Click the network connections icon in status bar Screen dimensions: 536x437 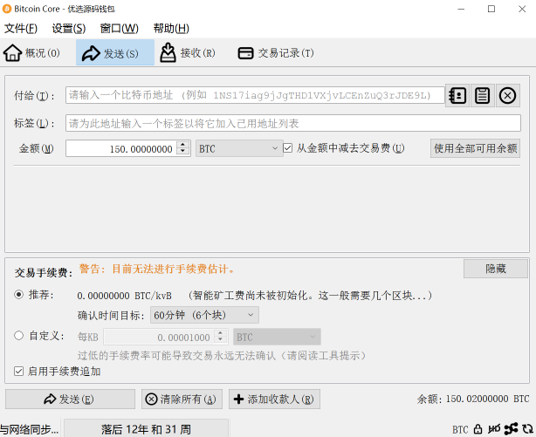coord(510,429)
